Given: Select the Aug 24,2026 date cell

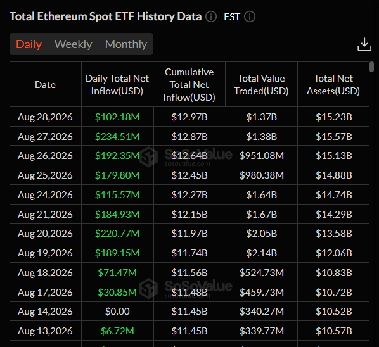Looking at the screenshot, I should (45, 194).
